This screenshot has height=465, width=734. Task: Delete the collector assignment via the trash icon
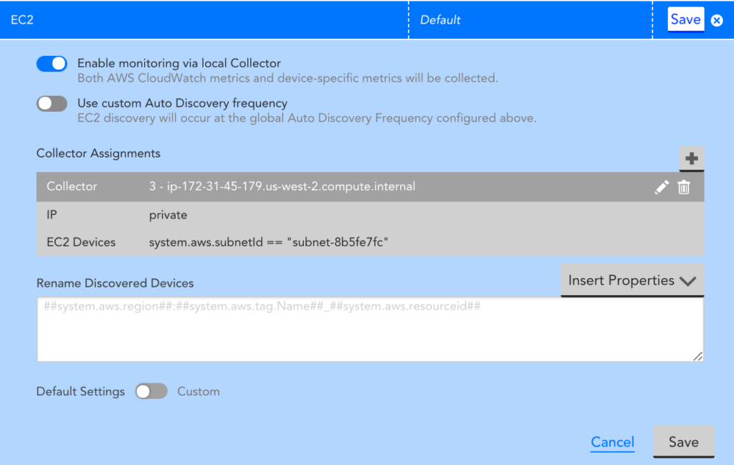[x=684, y=186]
